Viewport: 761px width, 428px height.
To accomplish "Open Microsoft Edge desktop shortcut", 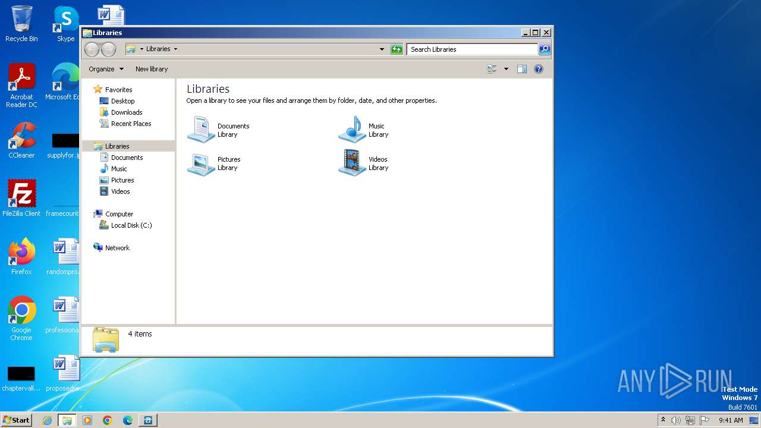I will point(62,82).
